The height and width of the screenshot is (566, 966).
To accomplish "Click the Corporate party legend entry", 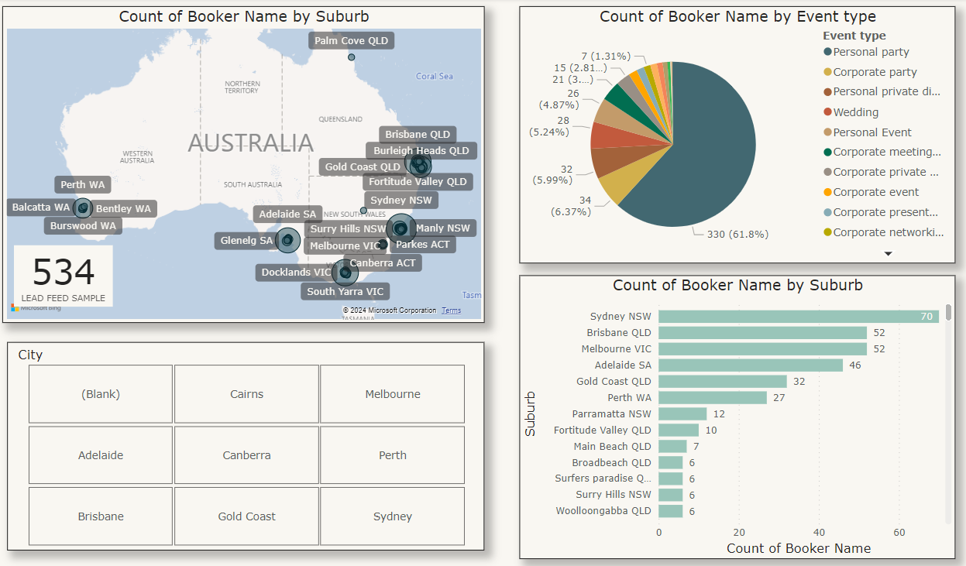I will 875,72.
